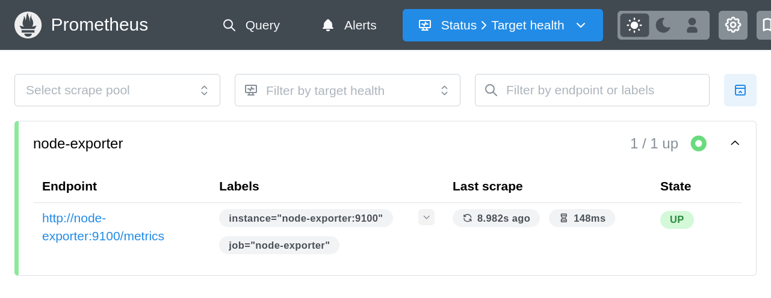Click the Endpoint column header
Image resolution: width=771 pixels, height=298 pixels.
point(70,186)
